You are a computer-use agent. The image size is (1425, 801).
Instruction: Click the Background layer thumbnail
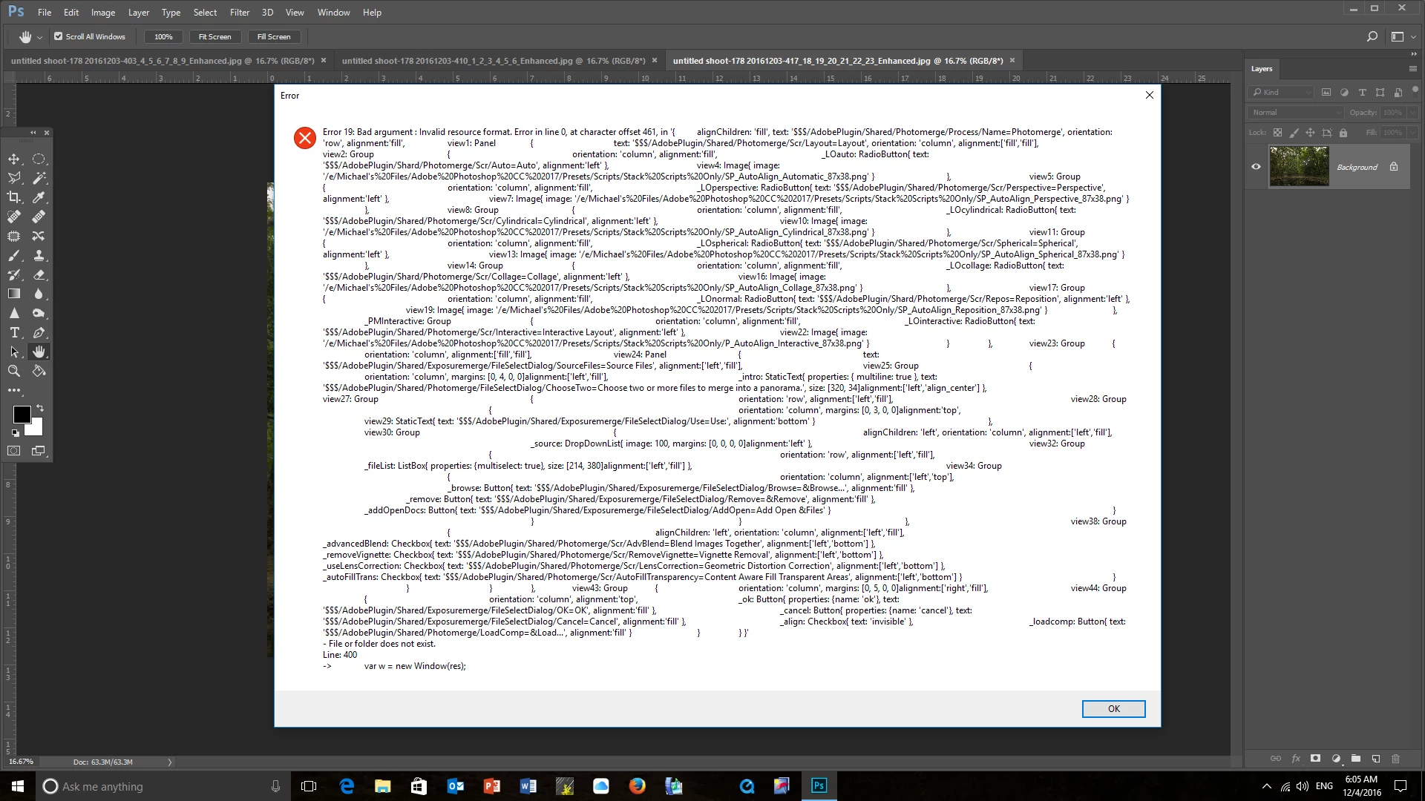click(1299, 166)
